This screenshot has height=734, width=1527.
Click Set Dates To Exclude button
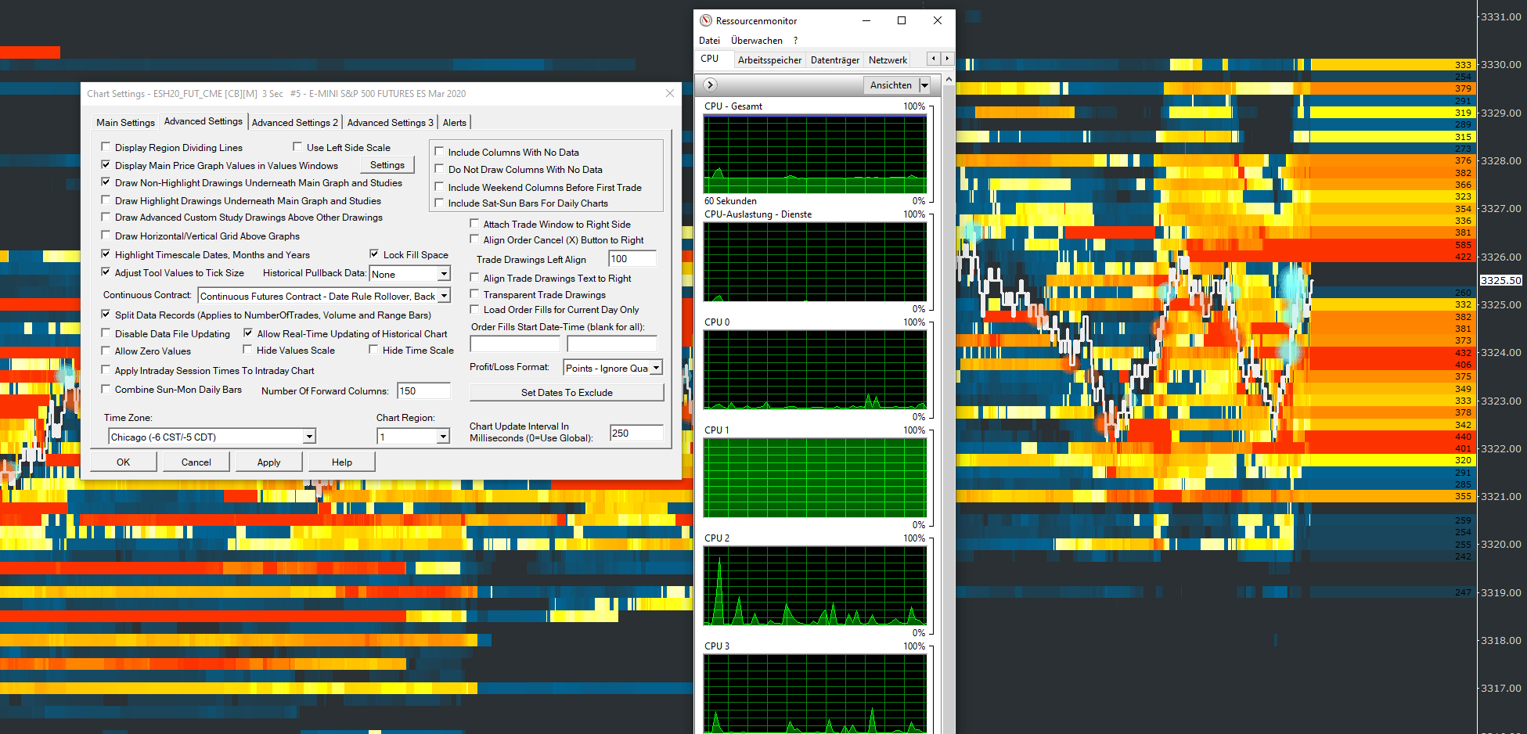click(567, 392)
